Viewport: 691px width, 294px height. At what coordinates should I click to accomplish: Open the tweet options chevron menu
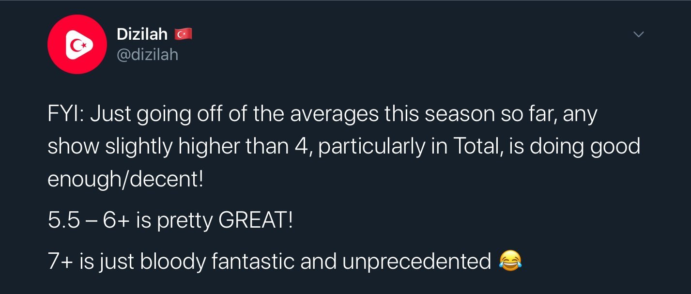[x=639, y=34]
